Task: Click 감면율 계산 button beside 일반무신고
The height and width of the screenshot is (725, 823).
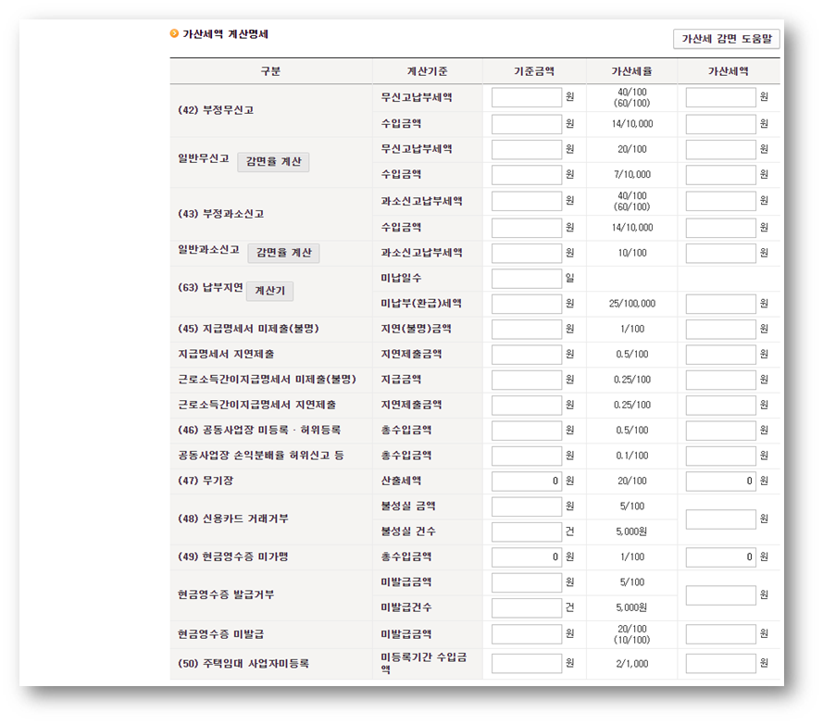Action: tap(273, 162)
